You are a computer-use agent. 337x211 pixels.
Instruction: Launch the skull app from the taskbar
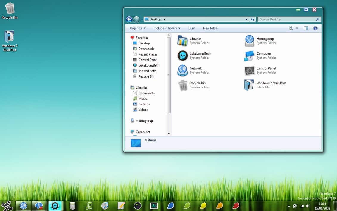[55, 205]
